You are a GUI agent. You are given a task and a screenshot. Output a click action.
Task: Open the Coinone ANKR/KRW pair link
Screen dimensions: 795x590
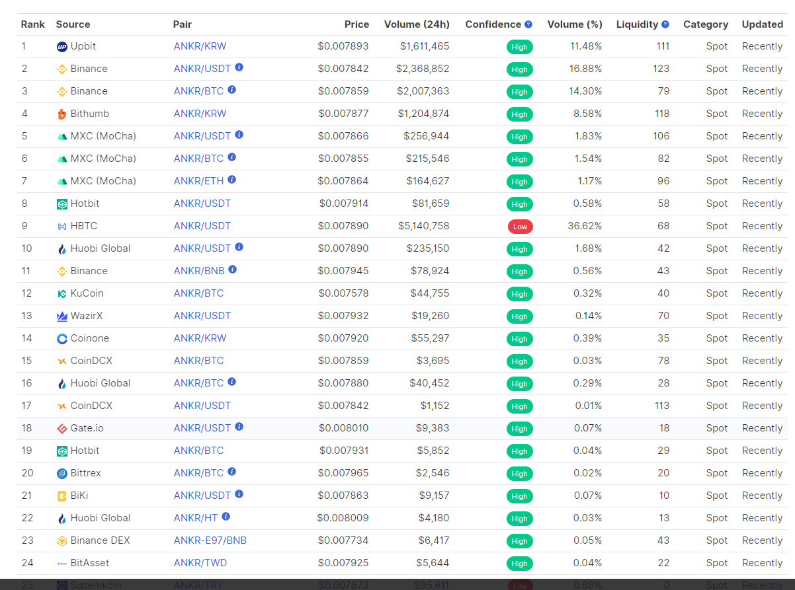[200, 338]
